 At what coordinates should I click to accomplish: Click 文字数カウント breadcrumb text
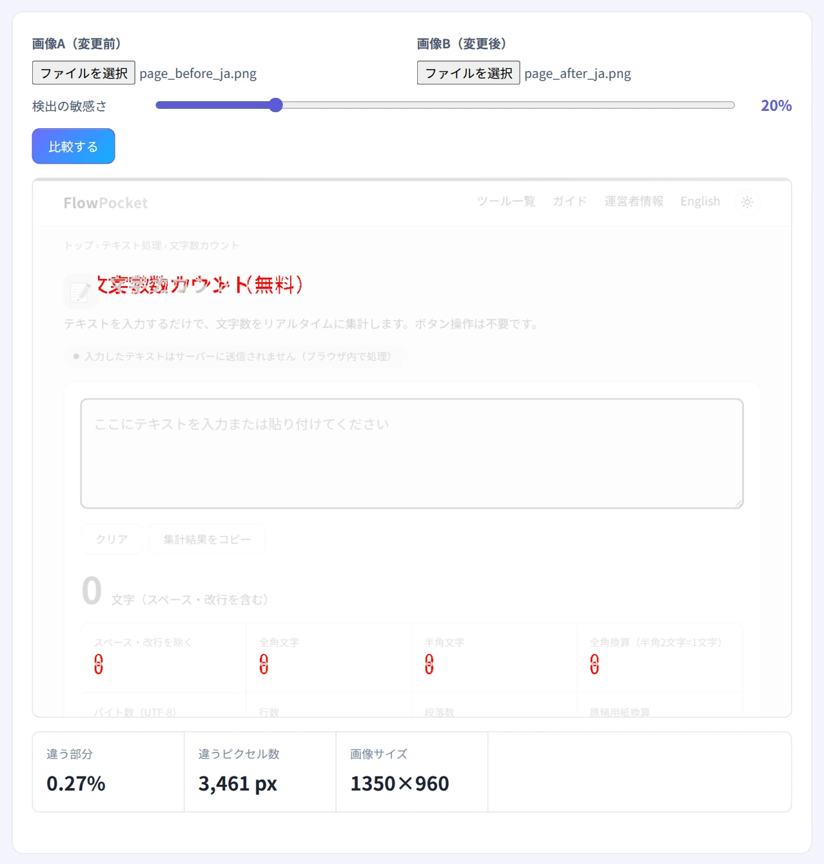pyautogui.click(x=204, y=245)
